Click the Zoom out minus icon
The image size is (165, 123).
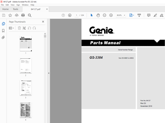[104, 15]
